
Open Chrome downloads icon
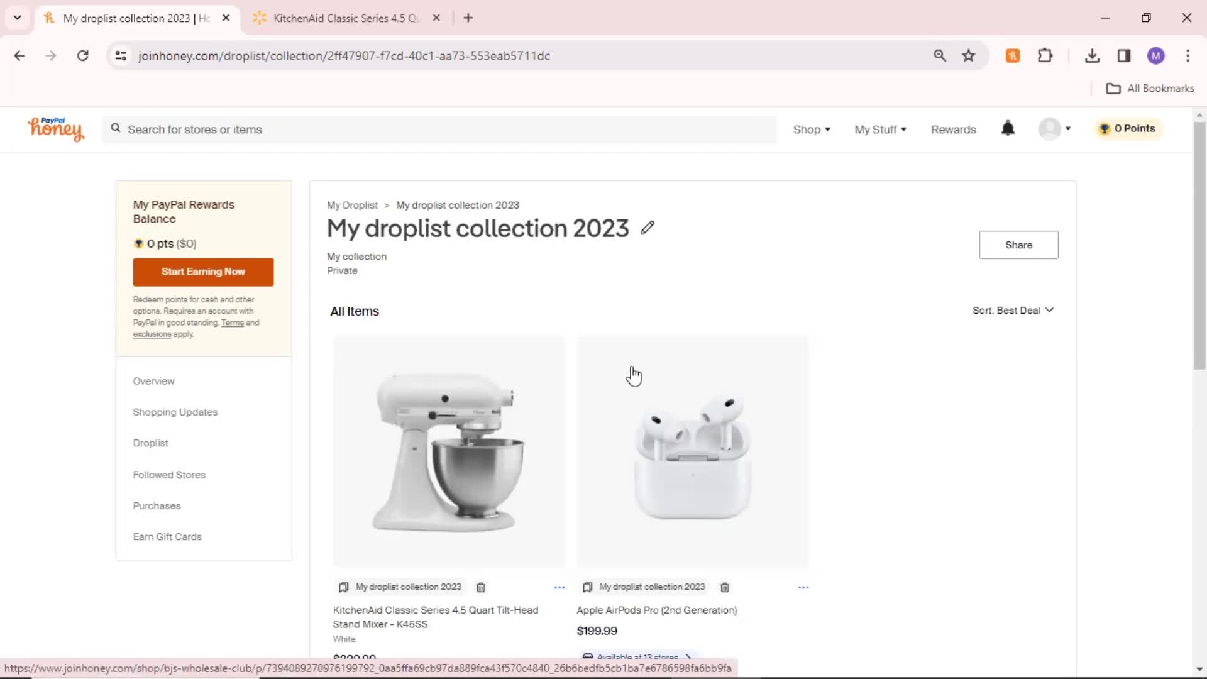tap(1092, 55)
